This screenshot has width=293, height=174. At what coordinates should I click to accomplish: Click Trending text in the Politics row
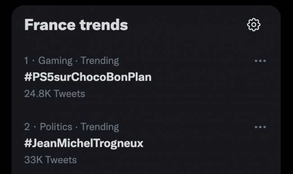(100, 127)
